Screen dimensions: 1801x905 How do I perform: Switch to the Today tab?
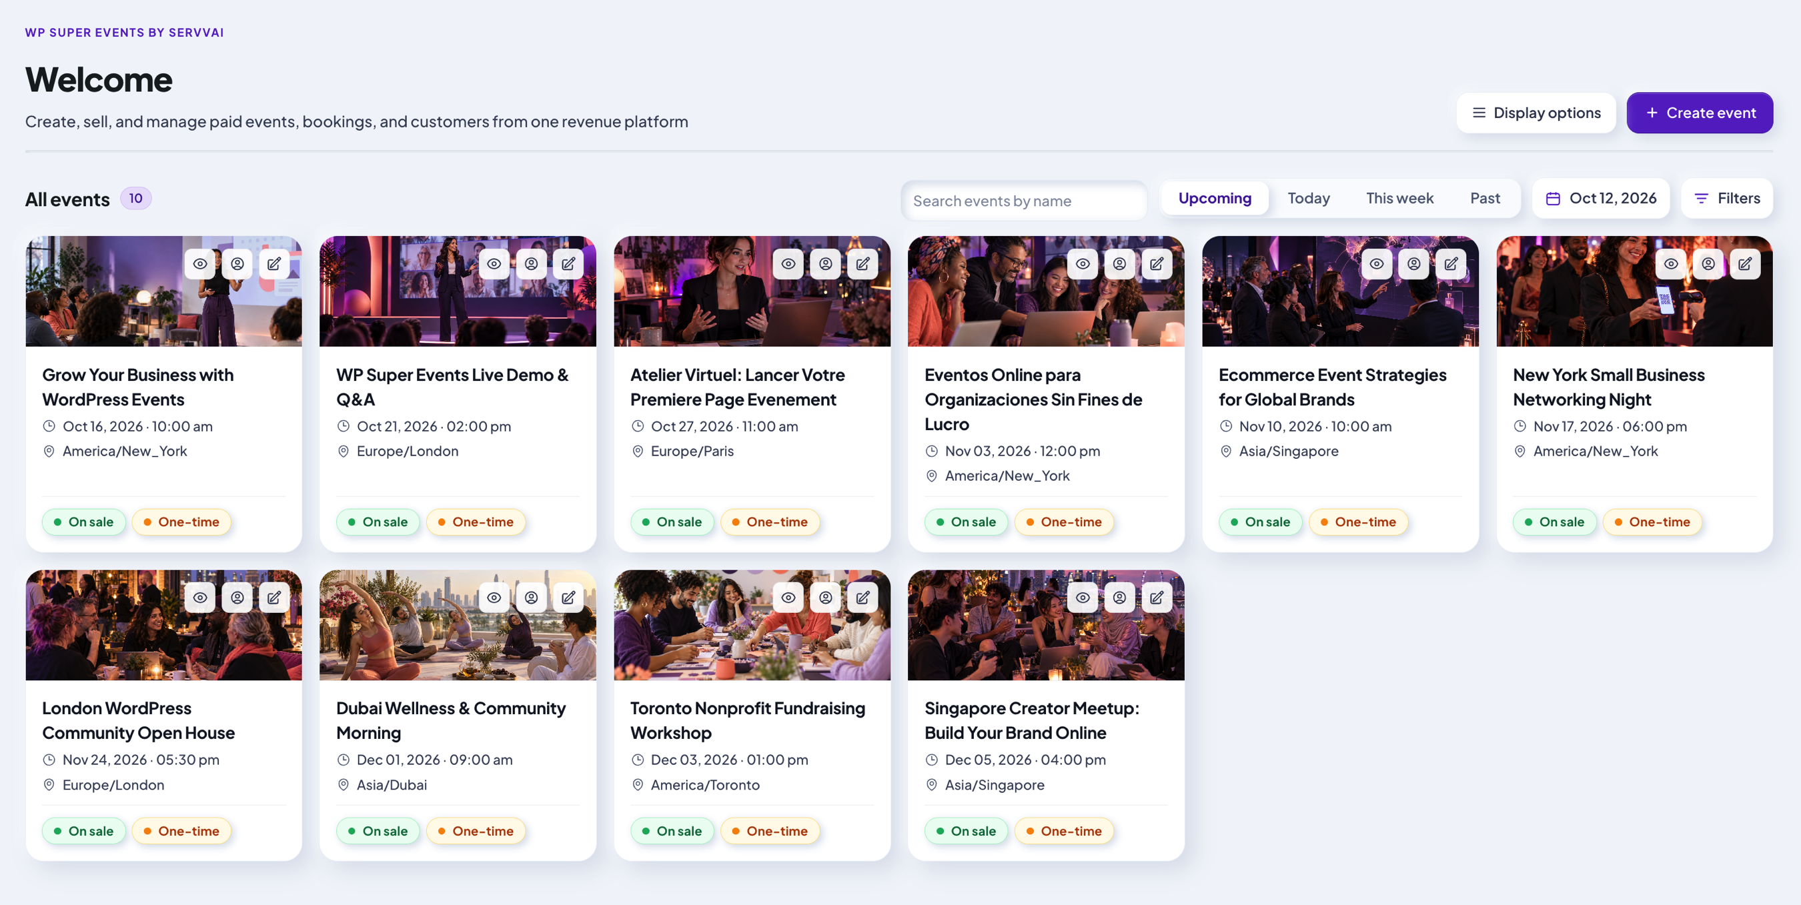click(x=1309, y=199)
